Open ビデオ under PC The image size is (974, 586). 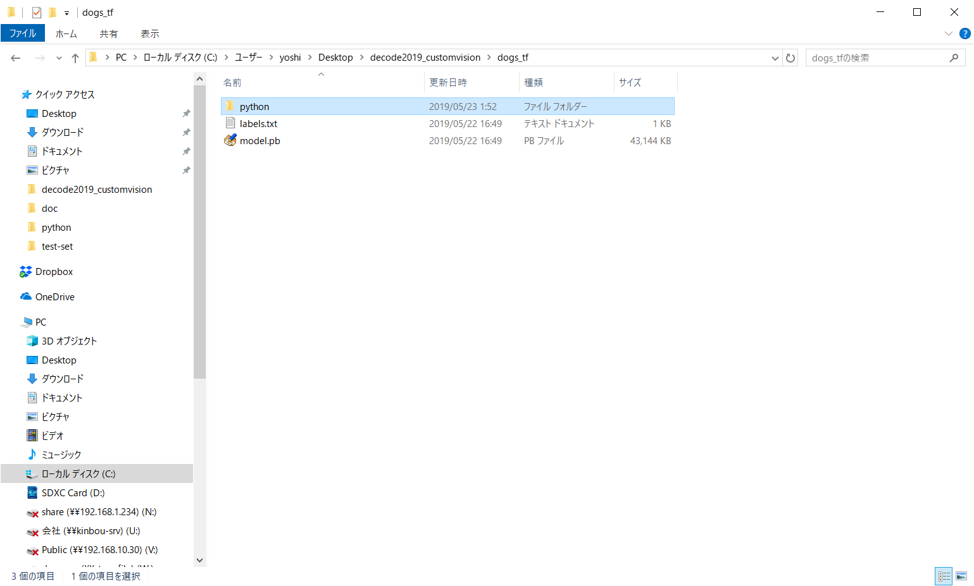click(x=53, y=436)
